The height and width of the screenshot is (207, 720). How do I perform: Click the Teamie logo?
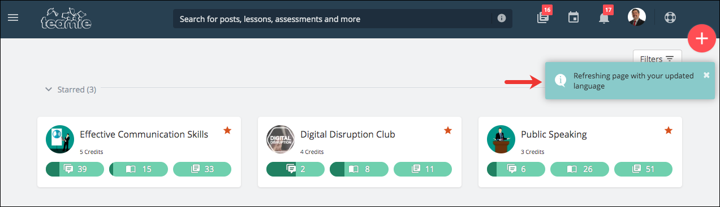[x=66, y=19]
